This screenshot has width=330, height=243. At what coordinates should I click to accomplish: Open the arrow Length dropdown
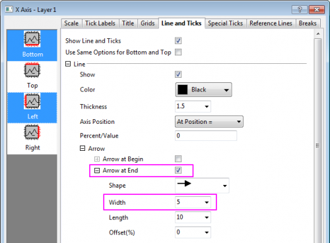(x=207, y=217)
